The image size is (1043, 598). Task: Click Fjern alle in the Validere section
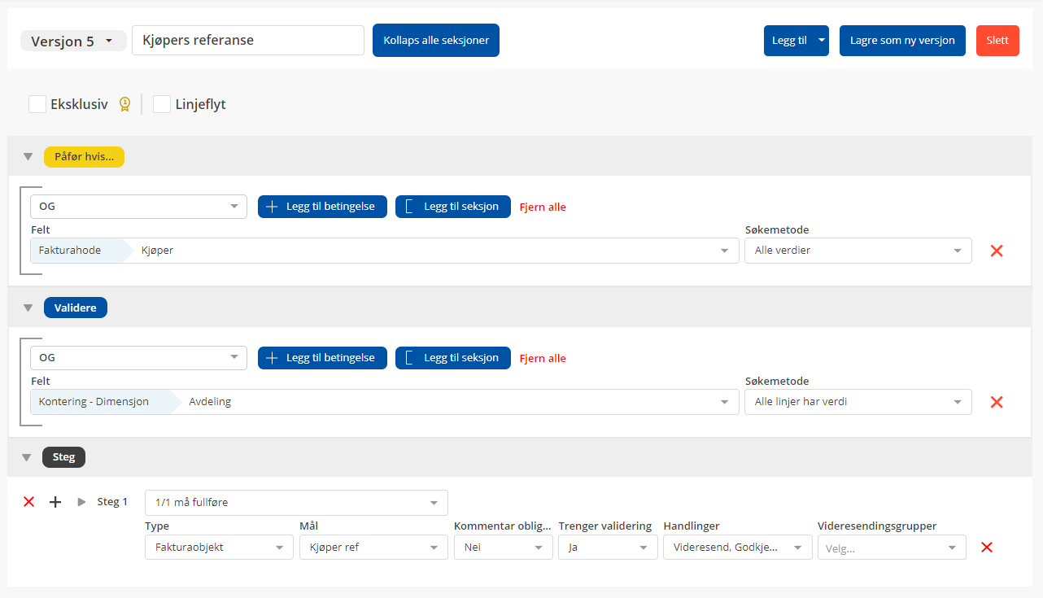click(x=543, y=358)
